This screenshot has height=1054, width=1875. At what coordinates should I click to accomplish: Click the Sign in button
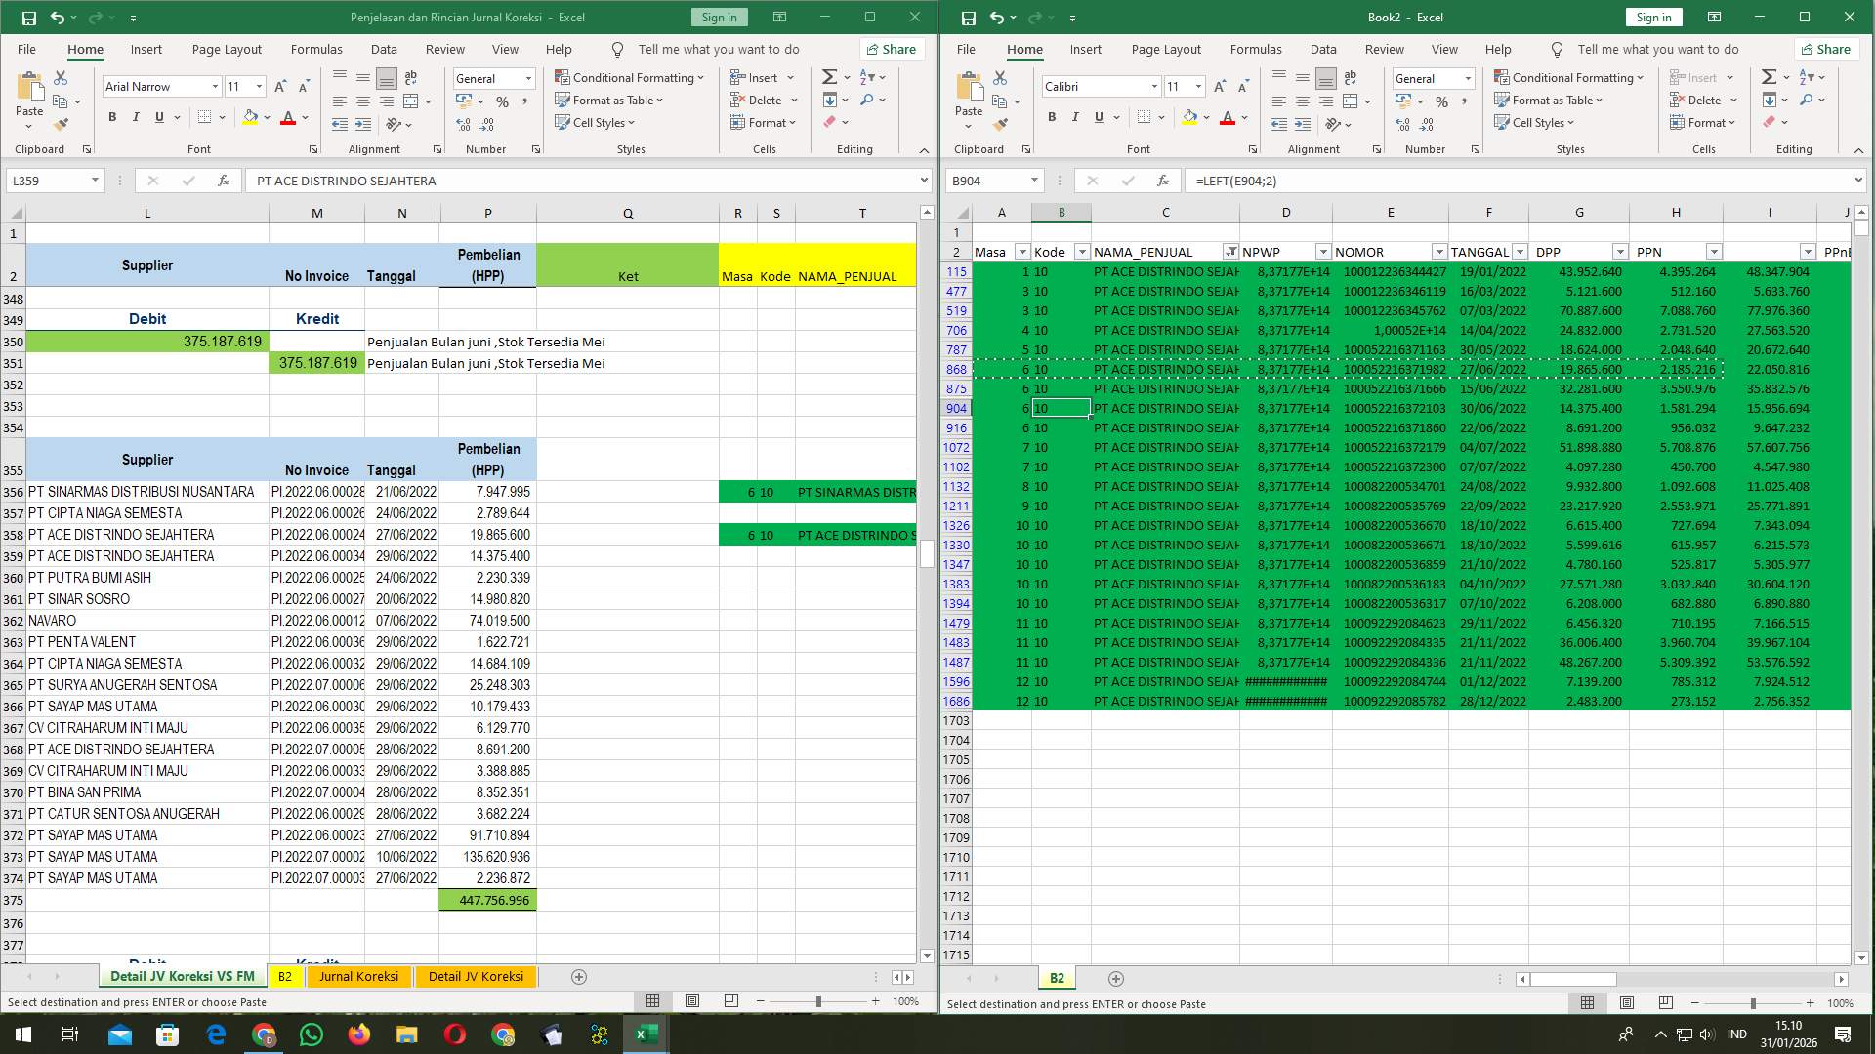[718, 17]
